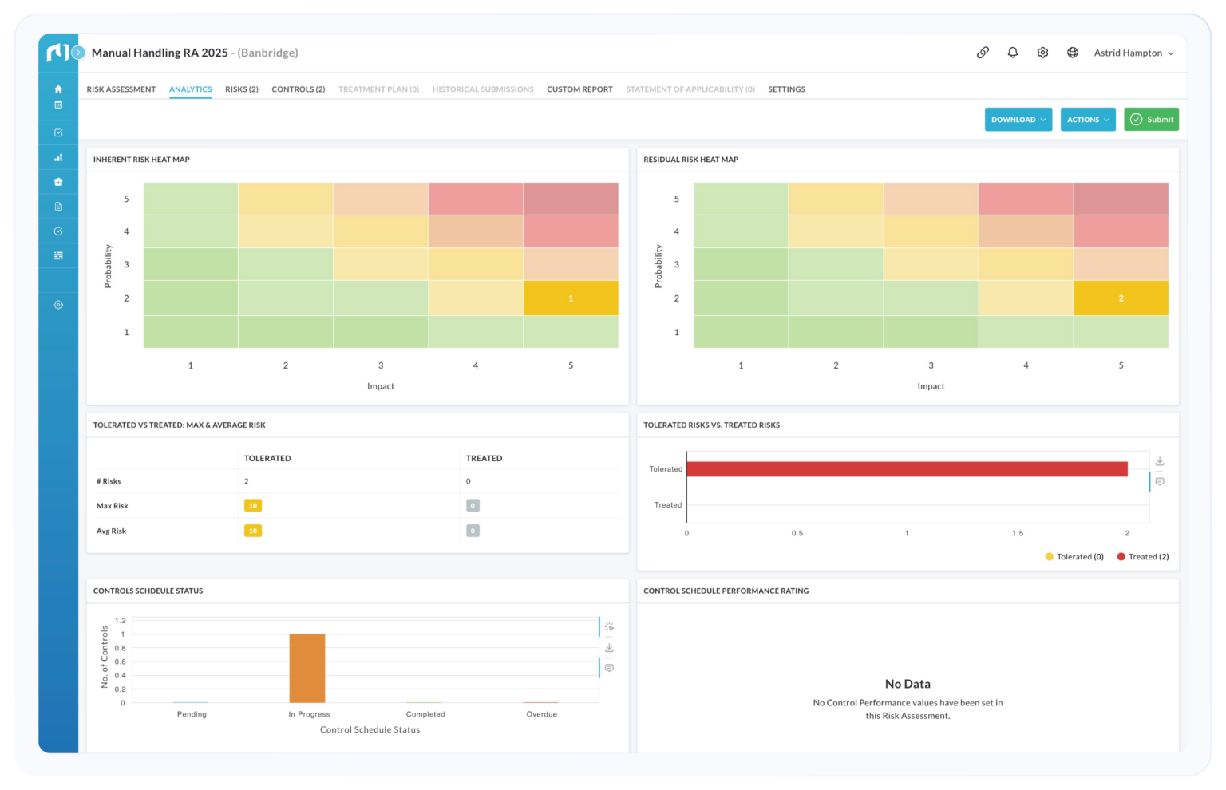Go to Home in the sidebar
Viewport: 1226px width, 790px height.
[x=58, y=89]
